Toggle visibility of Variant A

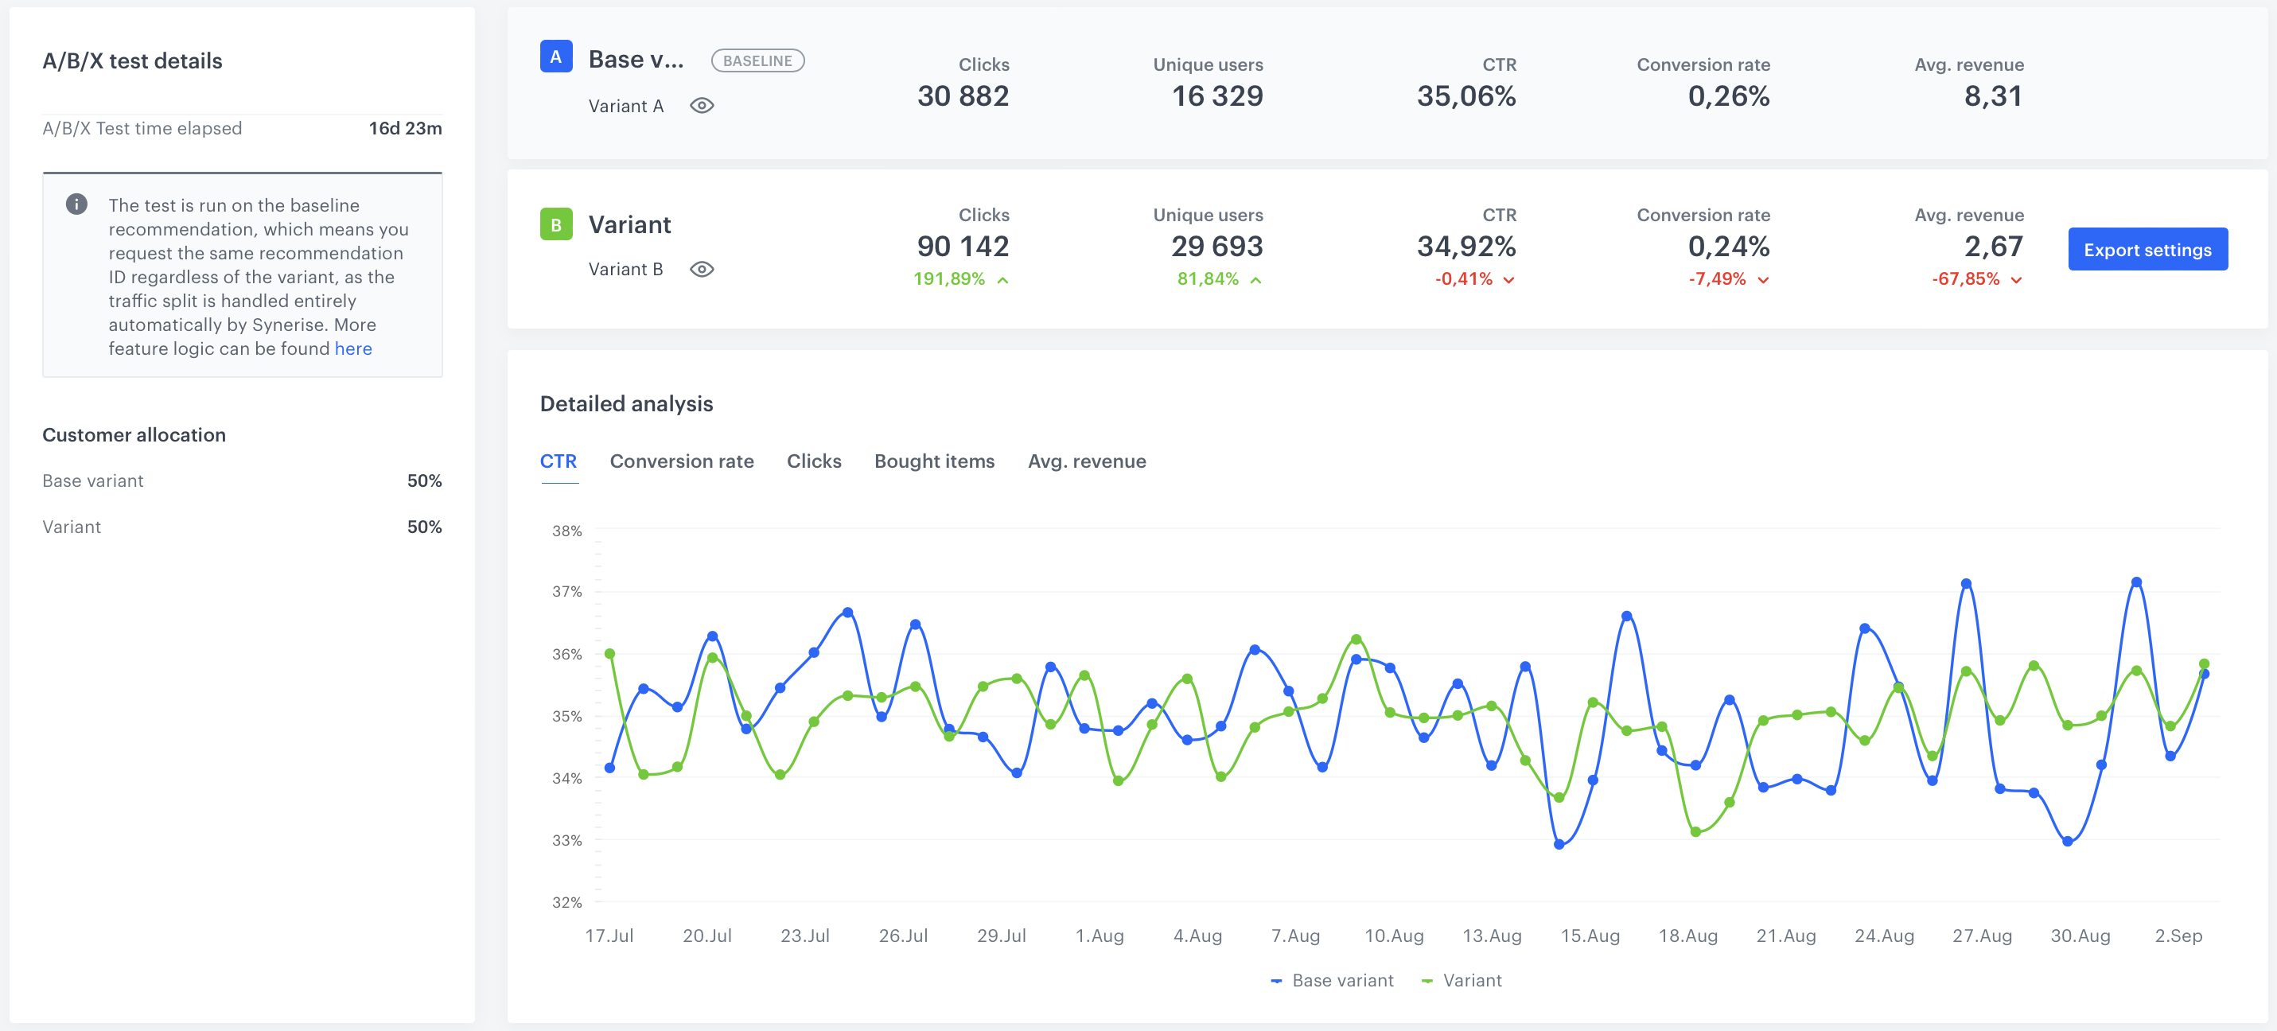coord(702,104)
